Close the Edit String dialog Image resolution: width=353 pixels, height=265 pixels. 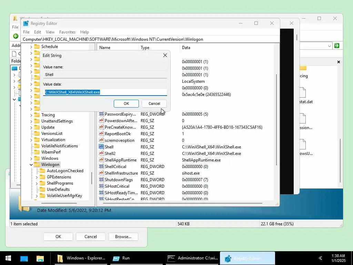pos(165,55)
